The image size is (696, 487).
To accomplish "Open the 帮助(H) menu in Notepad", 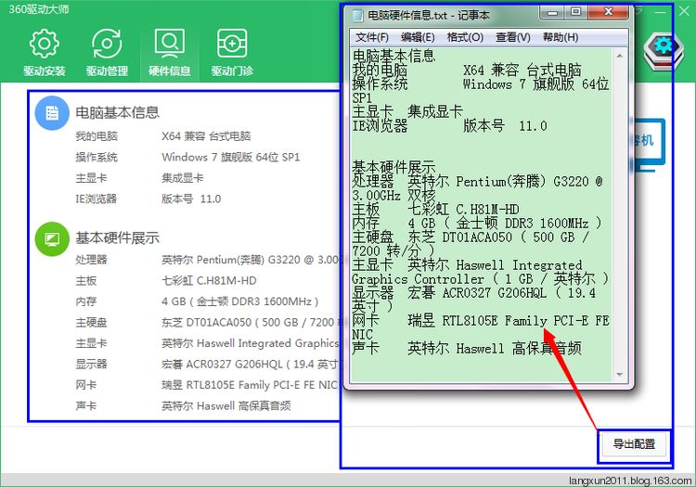I will pos(561,37).
